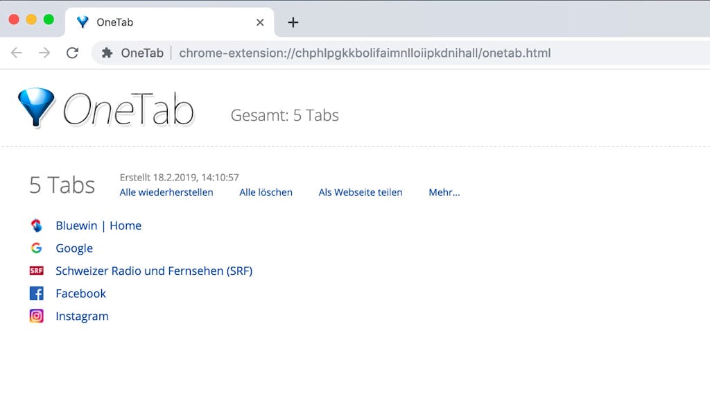Click Alle löschen to delete all tabs
This screenshot has height=399, width=710.
coord(266,192)
